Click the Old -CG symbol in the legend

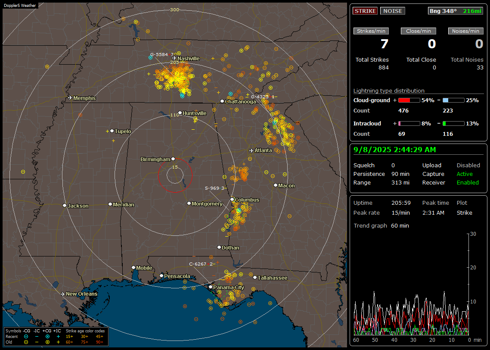pyautogui.click(x=26, y=342)
